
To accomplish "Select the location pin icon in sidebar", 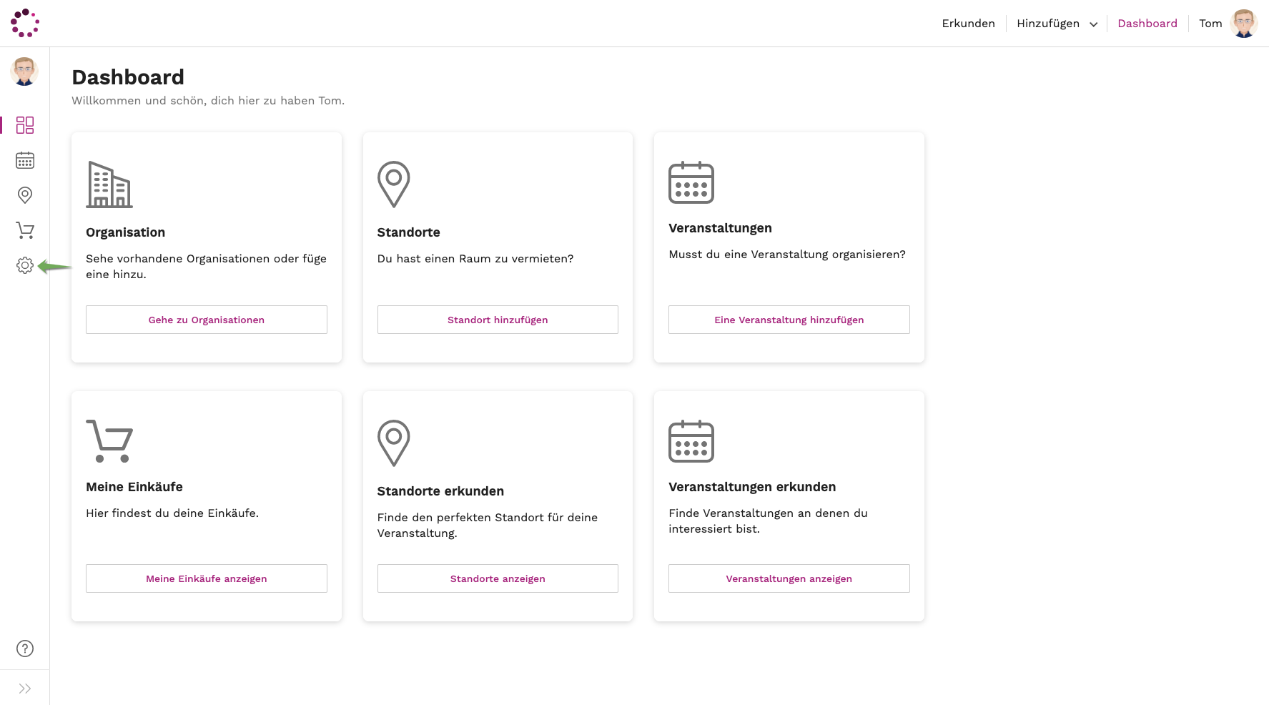I will (25, 195).
